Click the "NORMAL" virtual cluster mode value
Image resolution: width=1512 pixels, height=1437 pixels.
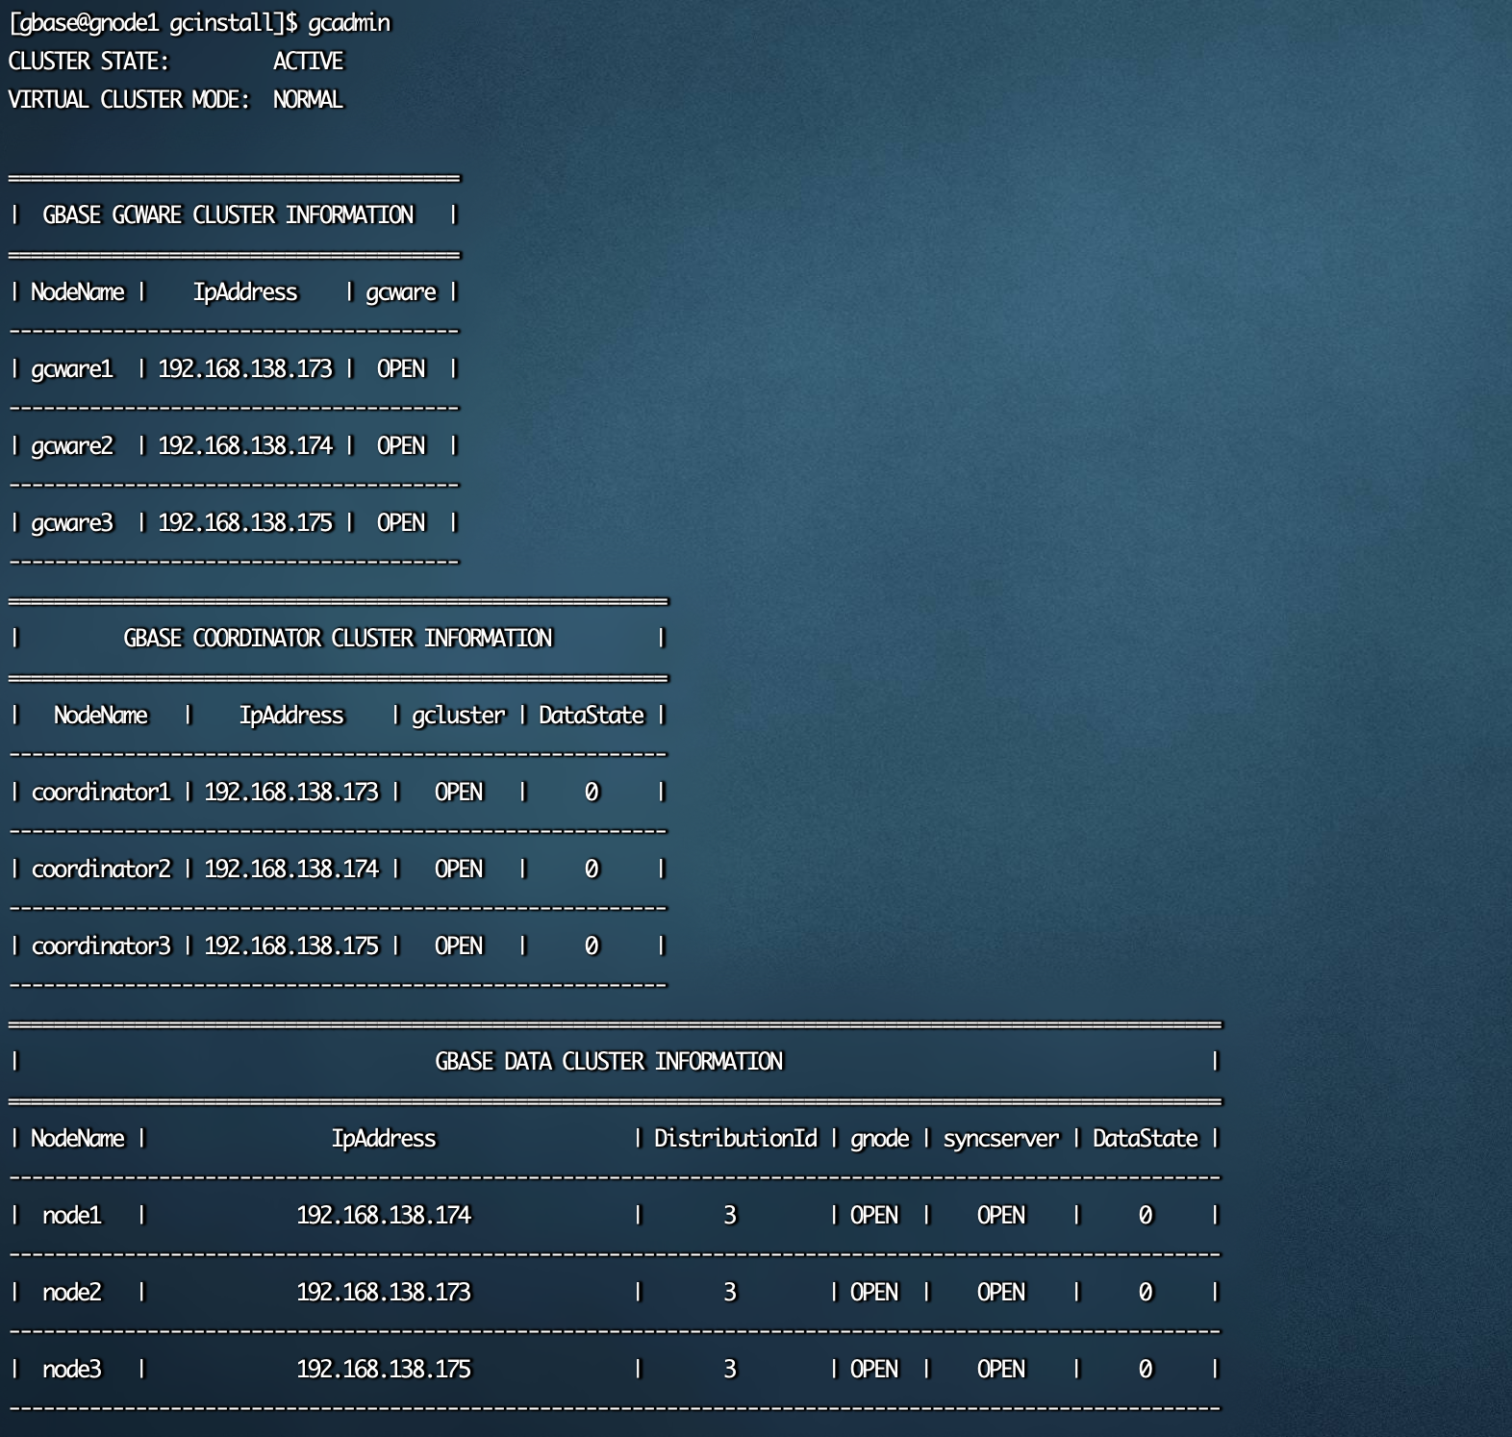(x=308, y=100)
